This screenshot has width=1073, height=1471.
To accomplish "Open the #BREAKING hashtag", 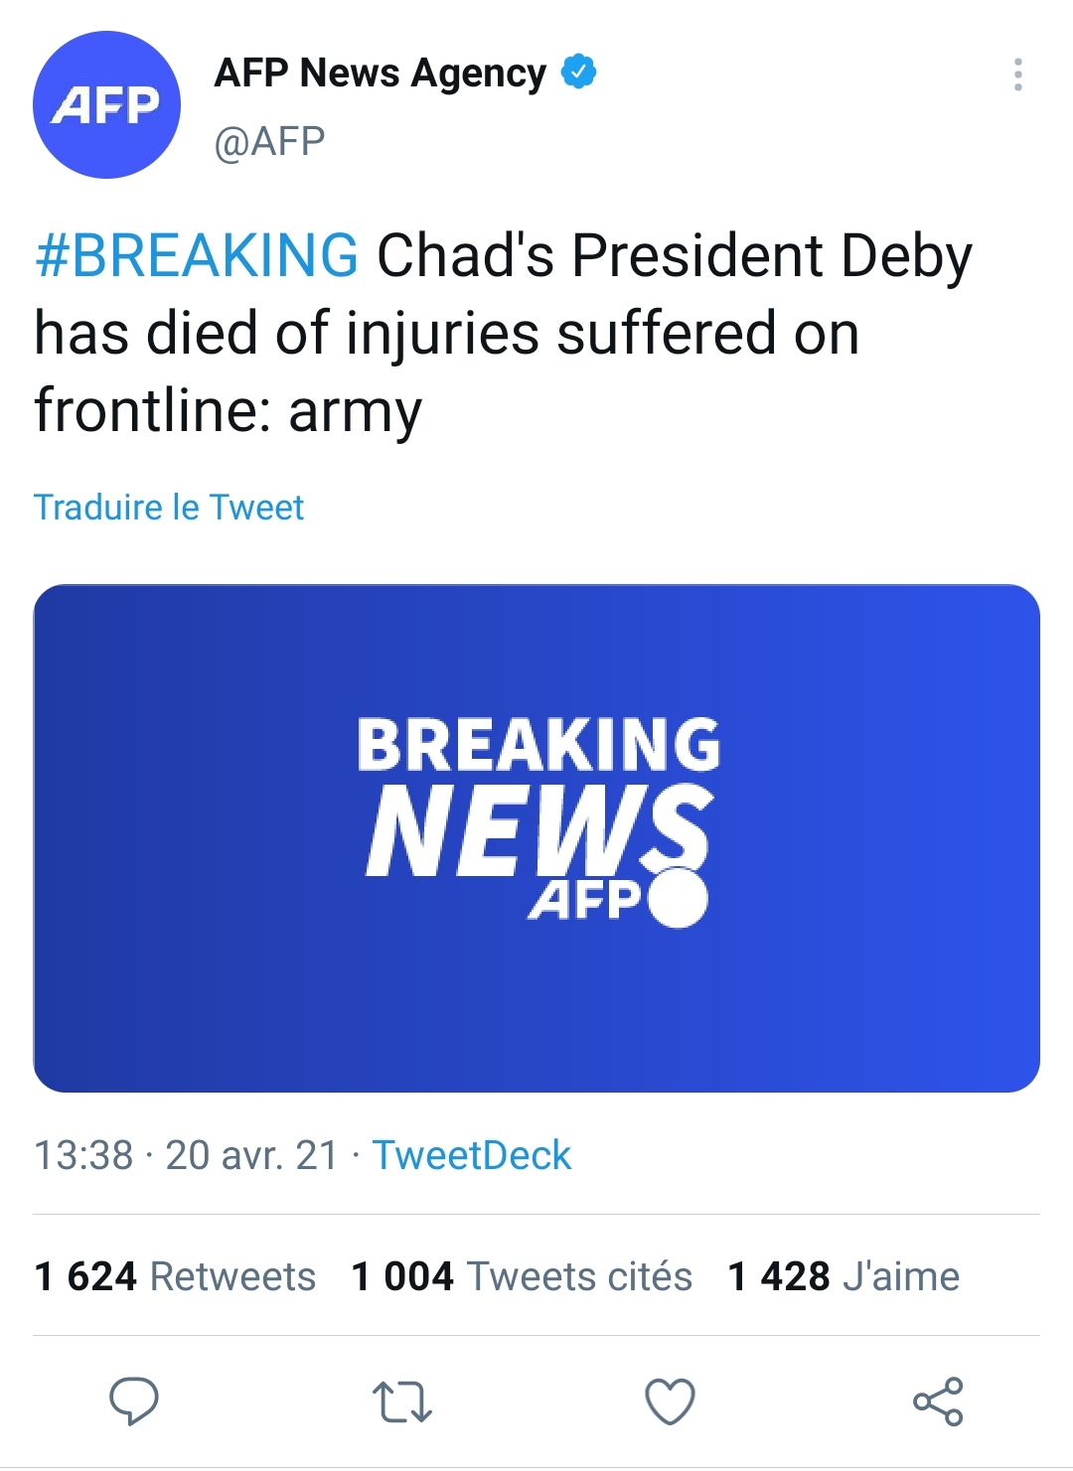I will click(197, 255).
